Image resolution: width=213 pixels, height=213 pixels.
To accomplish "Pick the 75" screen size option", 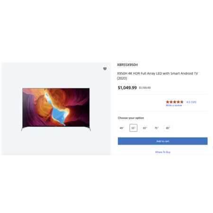I will [156, 128].
